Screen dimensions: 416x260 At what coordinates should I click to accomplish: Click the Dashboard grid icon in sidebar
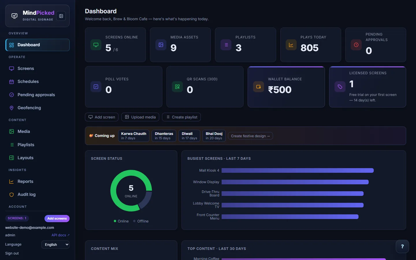click(x=12, y=45)
